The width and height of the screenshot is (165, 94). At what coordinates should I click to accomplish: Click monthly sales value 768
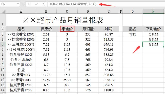[x=88, y=60]
